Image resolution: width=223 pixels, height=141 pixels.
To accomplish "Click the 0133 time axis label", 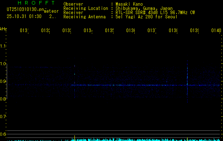I will point(67,30).
